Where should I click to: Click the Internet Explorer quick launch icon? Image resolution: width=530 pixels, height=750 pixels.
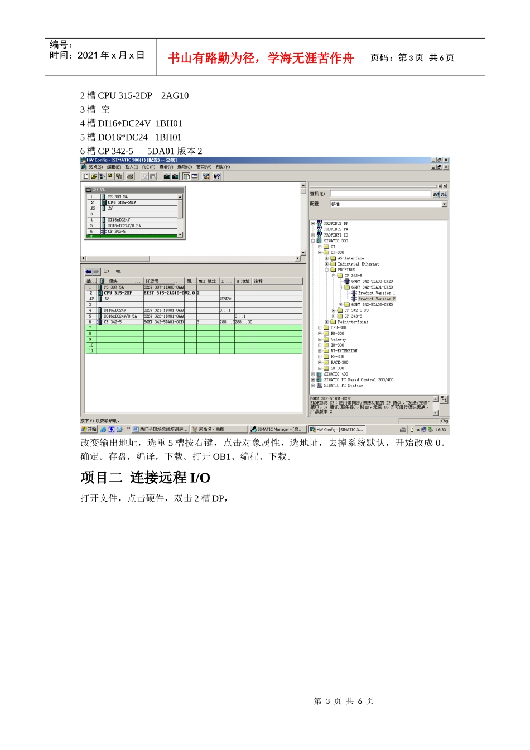[x=104, y=430]
